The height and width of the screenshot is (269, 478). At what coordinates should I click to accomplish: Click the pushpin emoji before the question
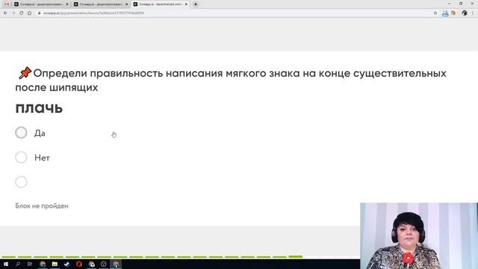point(25,73)
